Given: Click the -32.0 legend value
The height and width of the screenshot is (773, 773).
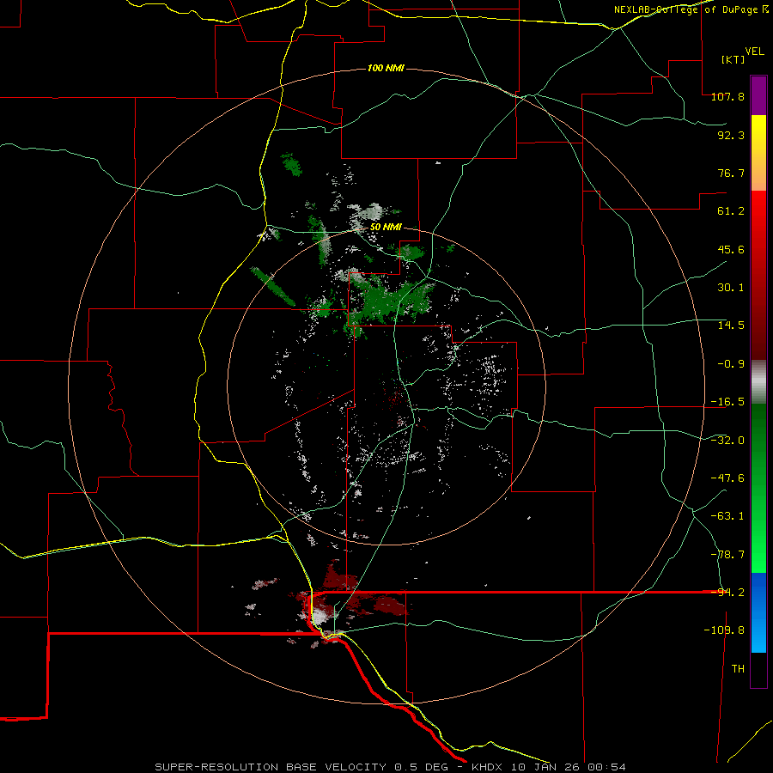Looking at the screenshot, I should pos(727,441).
